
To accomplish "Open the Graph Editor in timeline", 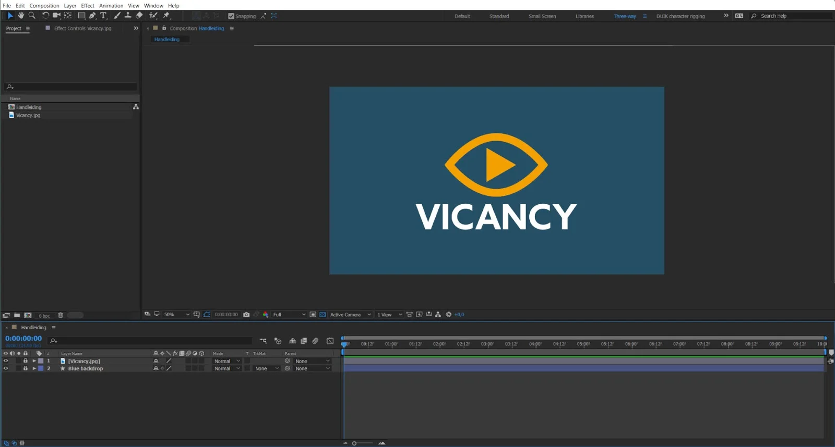I will tap(330, 341).
